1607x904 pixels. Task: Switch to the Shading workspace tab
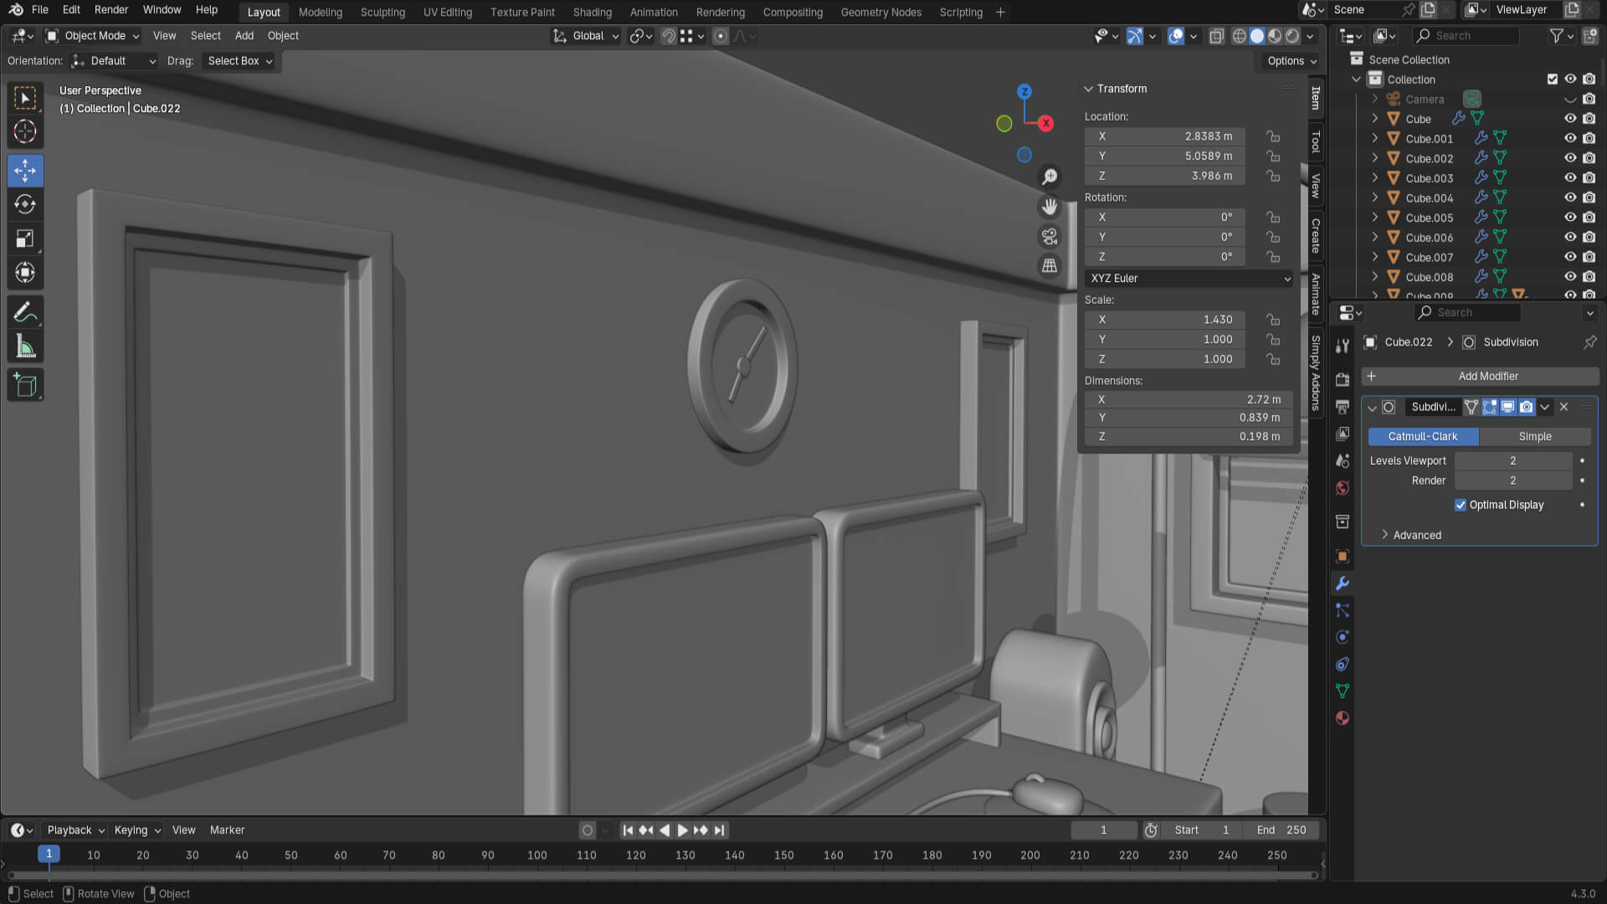pos(592,12)
